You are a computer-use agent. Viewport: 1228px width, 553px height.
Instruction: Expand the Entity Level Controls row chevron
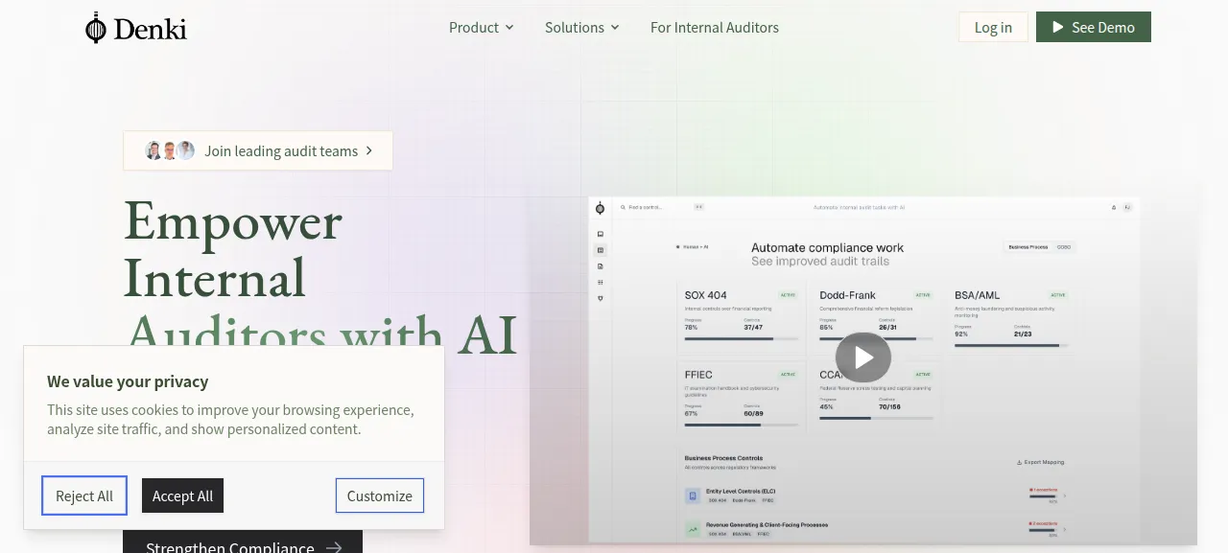(1064, 495)
